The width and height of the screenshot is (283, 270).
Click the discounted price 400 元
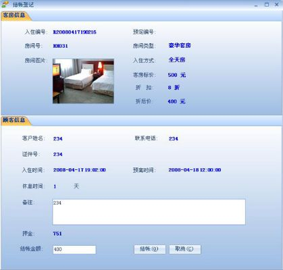176,101
